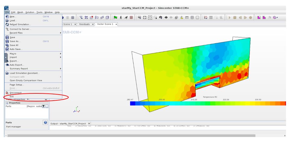Screen dimensions: 292x141
Task: Click the camera hardcopy snapshot icon
Action: coord(161,17)
